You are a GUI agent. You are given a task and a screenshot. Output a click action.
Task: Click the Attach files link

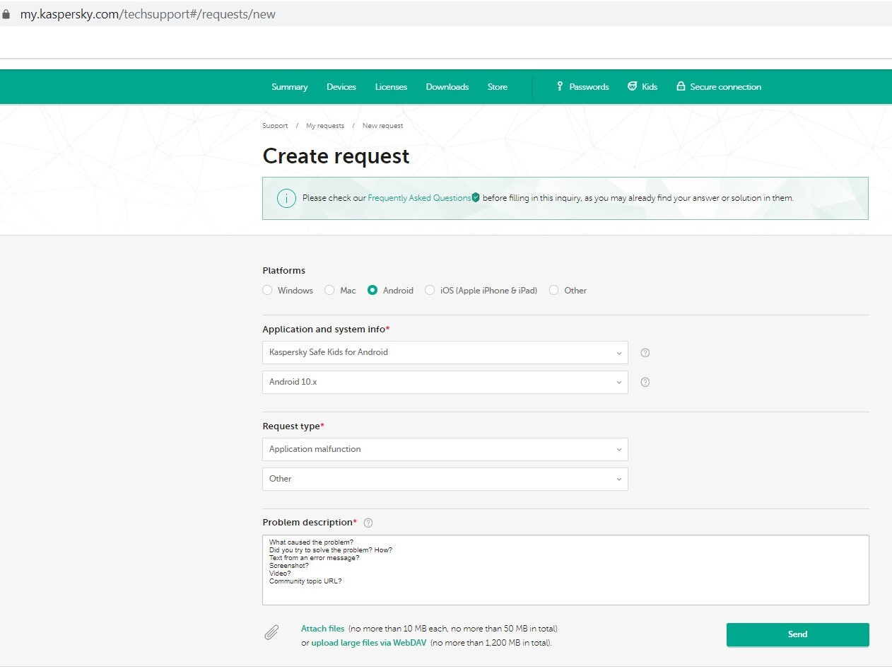(x=323, y=628)
